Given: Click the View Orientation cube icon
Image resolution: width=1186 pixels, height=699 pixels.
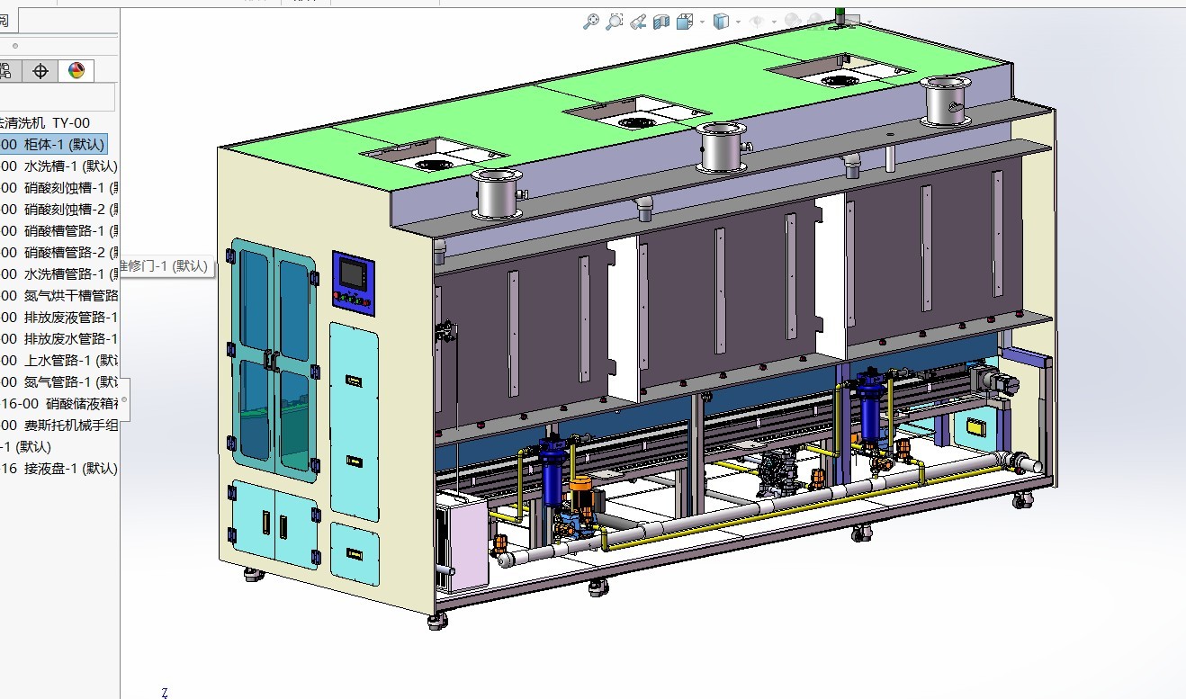Looking at the screenshot, I should pyautogui.click(x=685, y=22).
